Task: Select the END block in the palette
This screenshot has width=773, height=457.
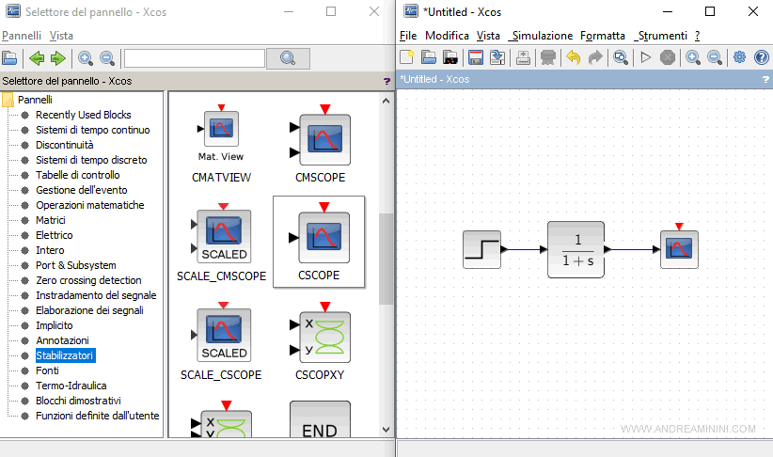Action: (320, 419)
